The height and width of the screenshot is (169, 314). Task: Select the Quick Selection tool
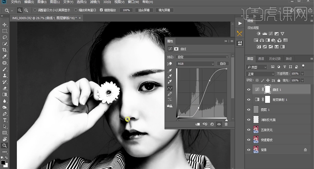(x=4, y=44)
